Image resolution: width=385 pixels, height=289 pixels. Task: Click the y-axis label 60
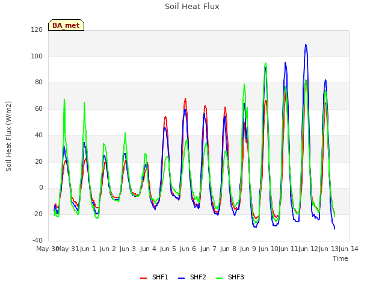(x=38, y=108)
